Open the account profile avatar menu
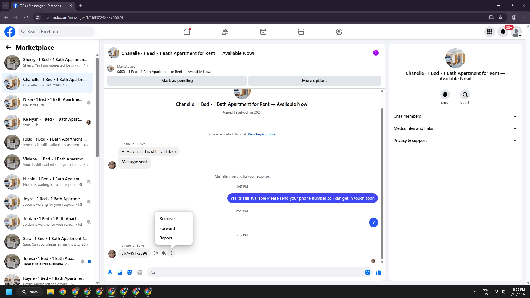The width and height of the screenshot is (530, 298). tap(516, 32)
